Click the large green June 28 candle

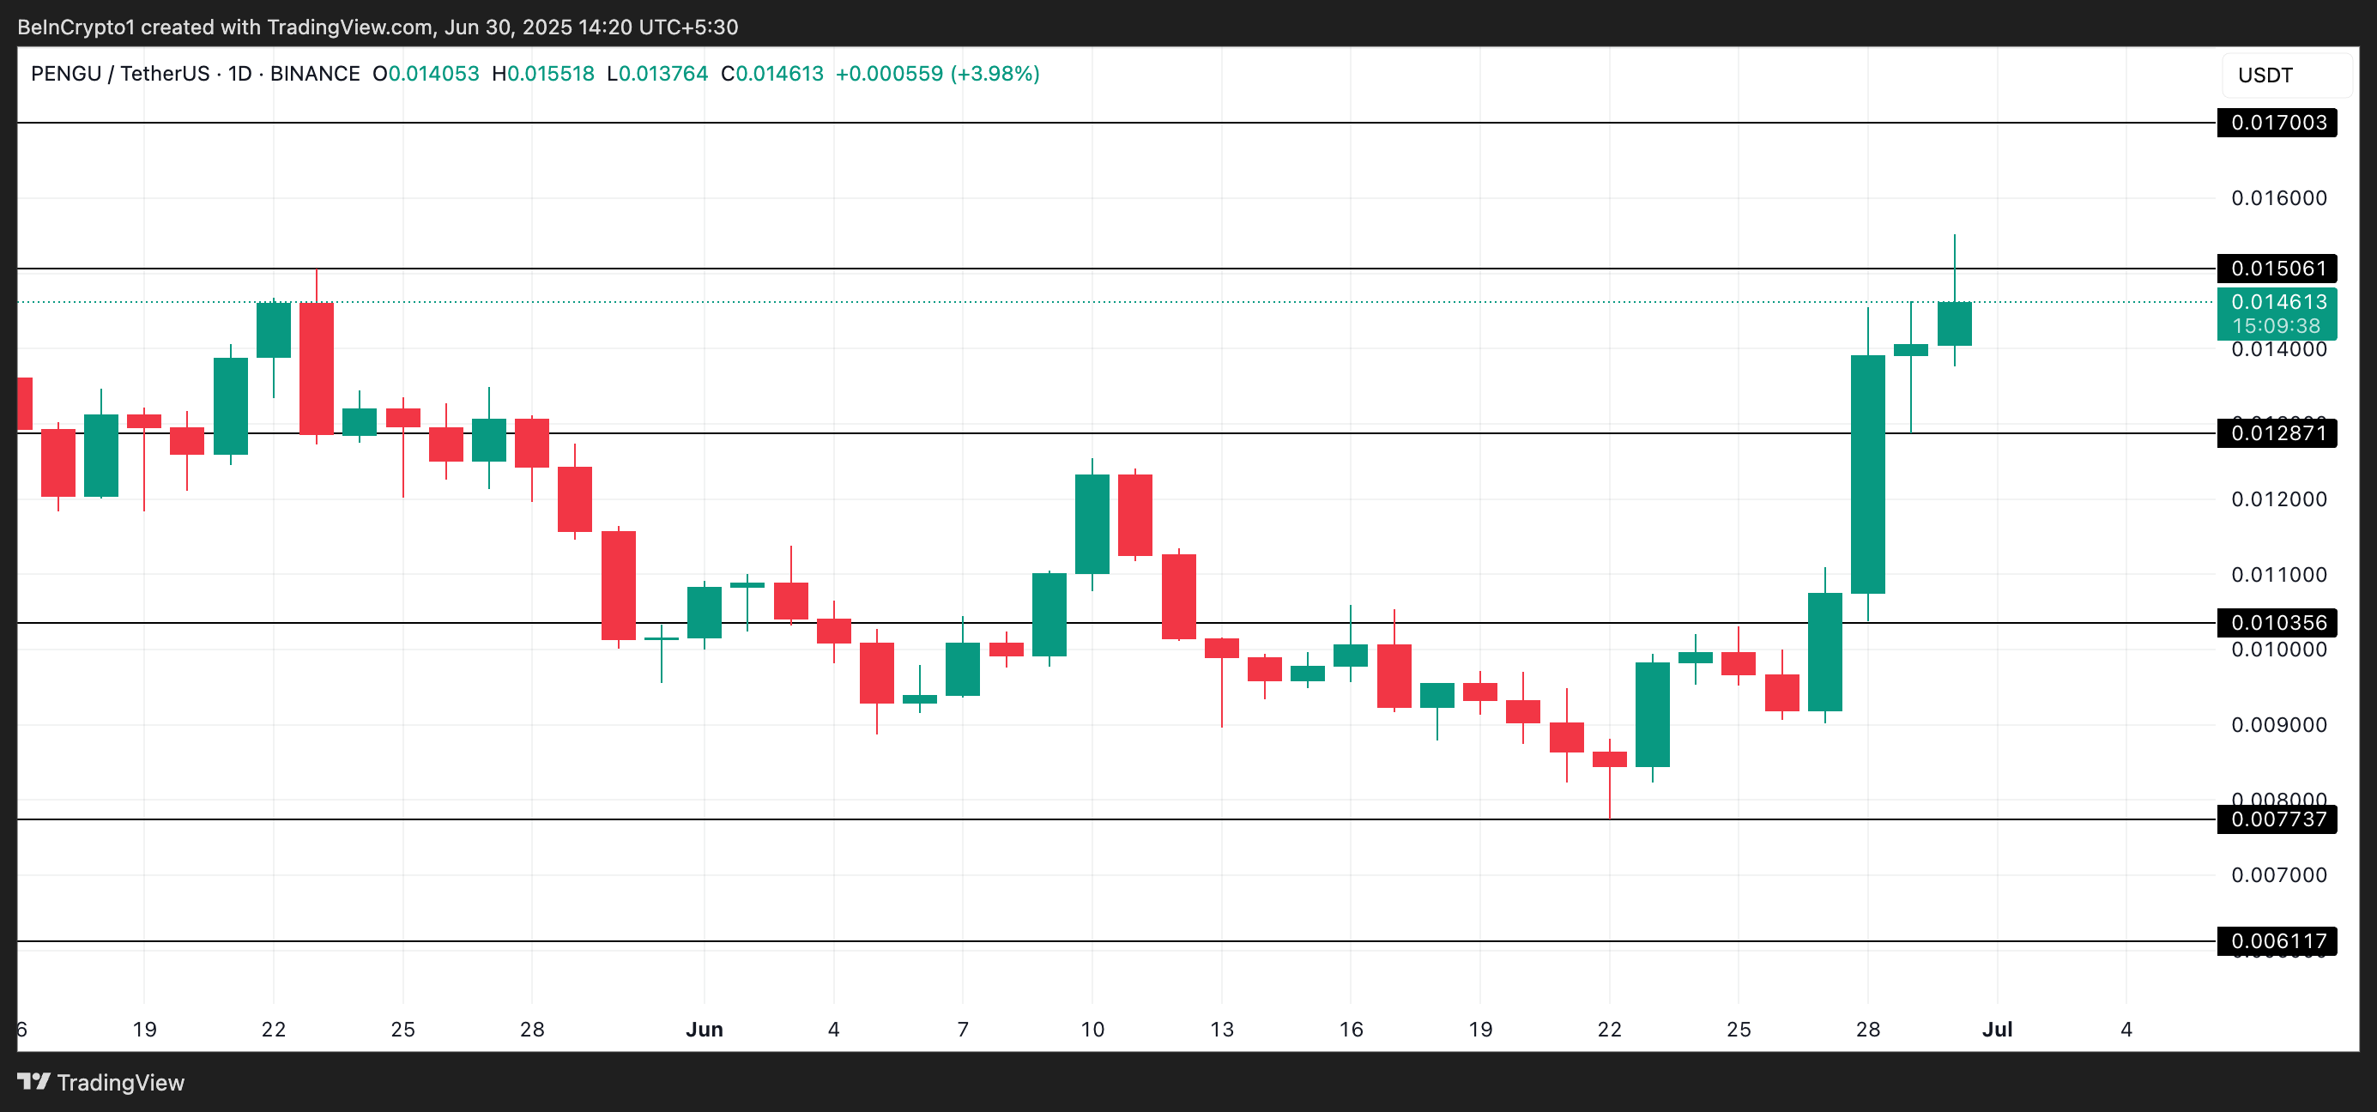(1867, 474)
